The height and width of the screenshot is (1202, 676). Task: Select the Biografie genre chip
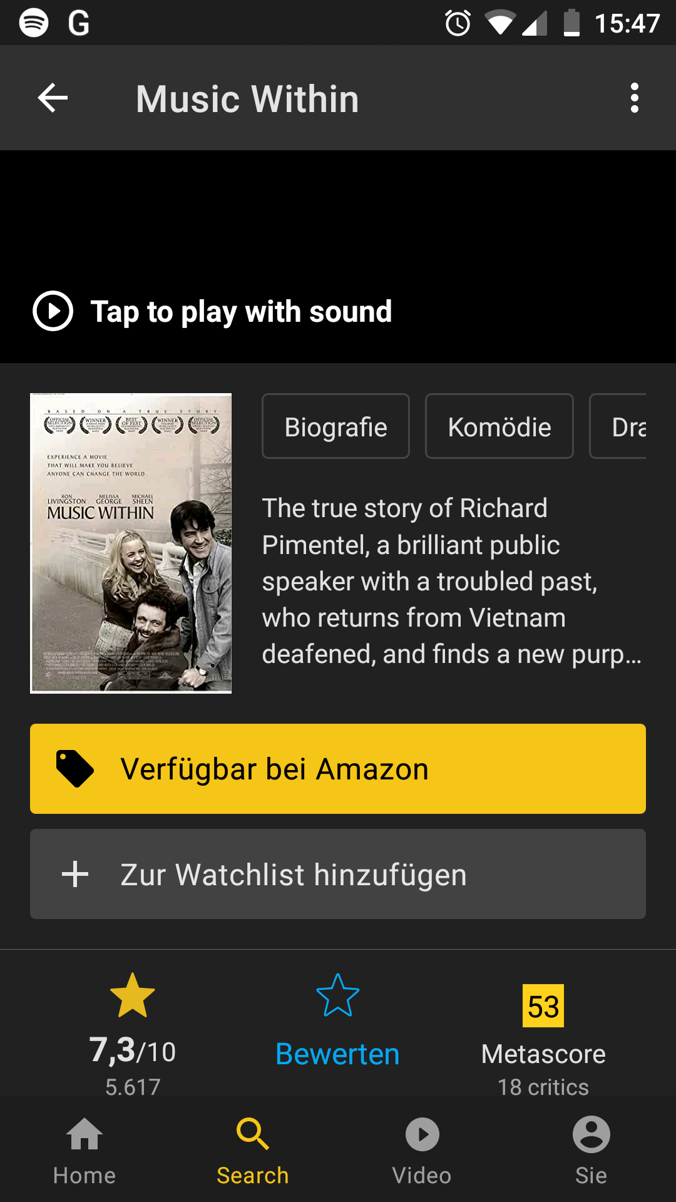click(335, 426)
